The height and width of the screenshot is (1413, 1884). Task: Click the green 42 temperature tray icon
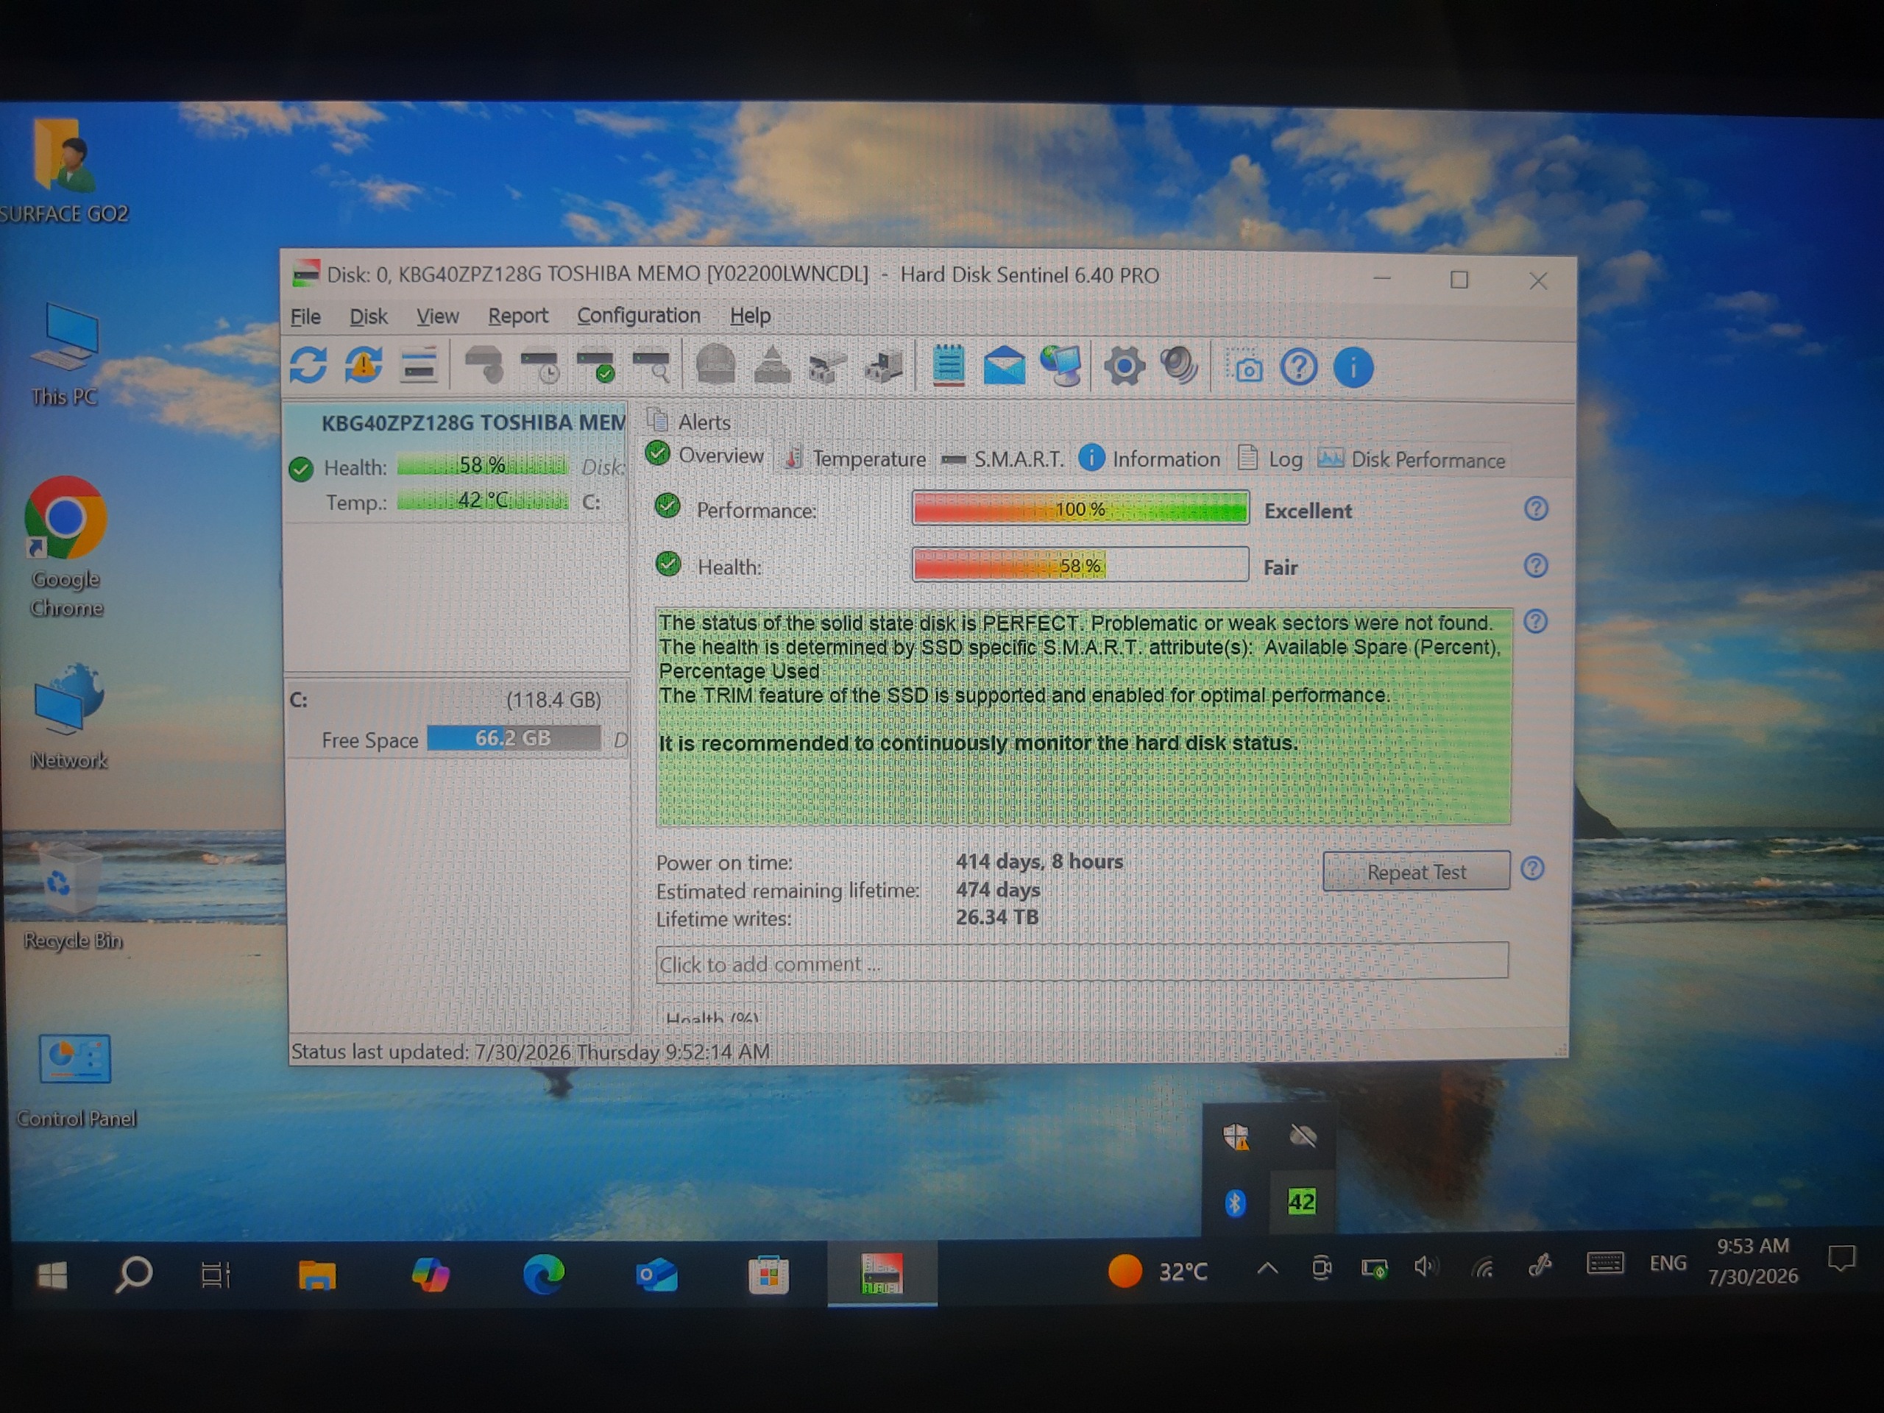(x=1300, y=1202)
